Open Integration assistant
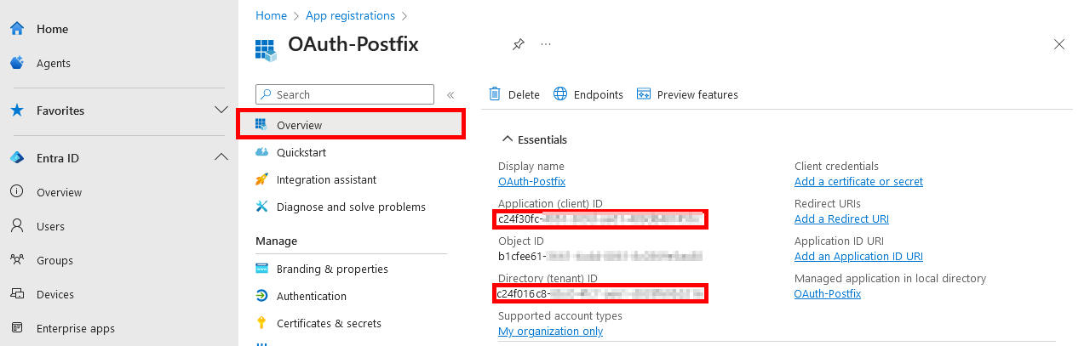The width and height of the screenshot is (1090, 346). [x=326, y=179]
